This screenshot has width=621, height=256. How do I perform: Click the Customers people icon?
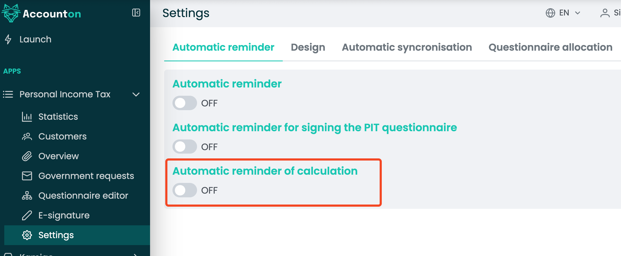point(27,137)
